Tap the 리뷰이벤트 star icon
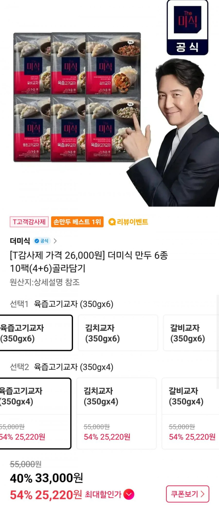The width and height of the screenshot is (219, 505). [x=112, y=222]
